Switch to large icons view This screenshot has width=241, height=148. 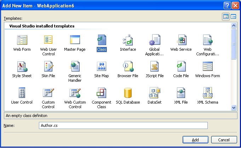click(x=226, y=17)
